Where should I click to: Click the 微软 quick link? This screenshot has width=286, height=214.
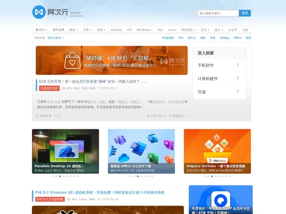pyautogui.click(x=203, y=38)
